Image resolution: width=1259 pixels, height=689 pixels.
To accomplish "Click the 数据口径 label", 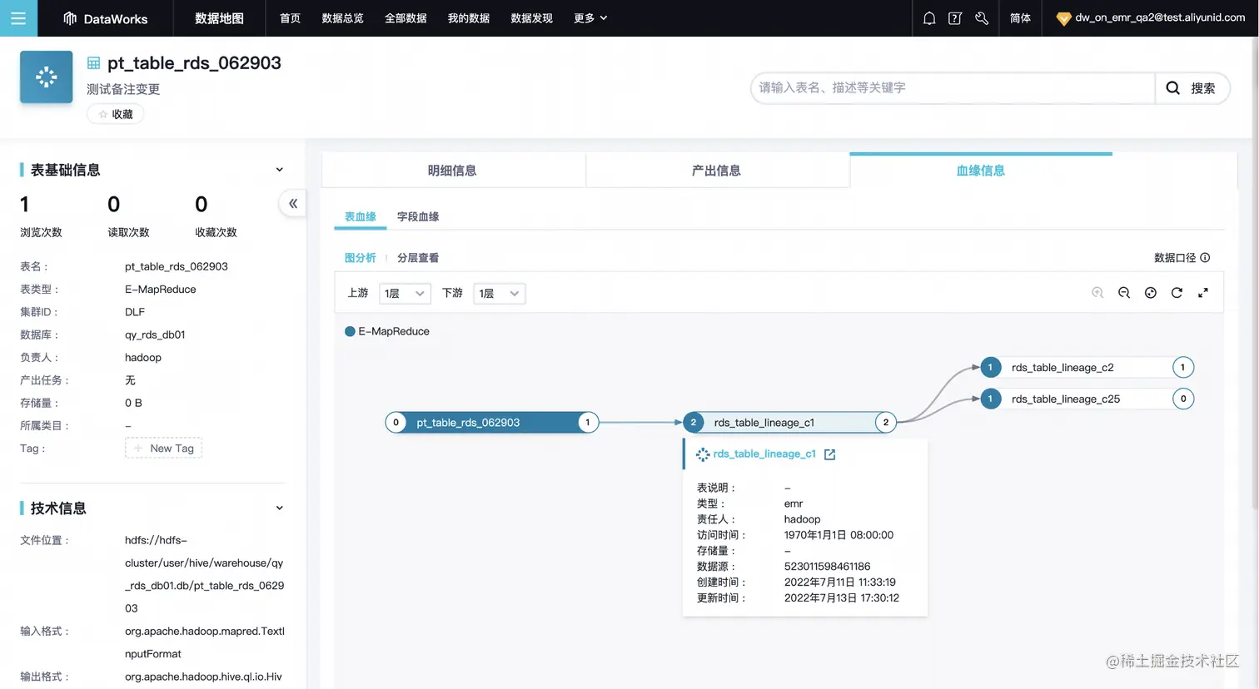I will [x=1175, y=258].
